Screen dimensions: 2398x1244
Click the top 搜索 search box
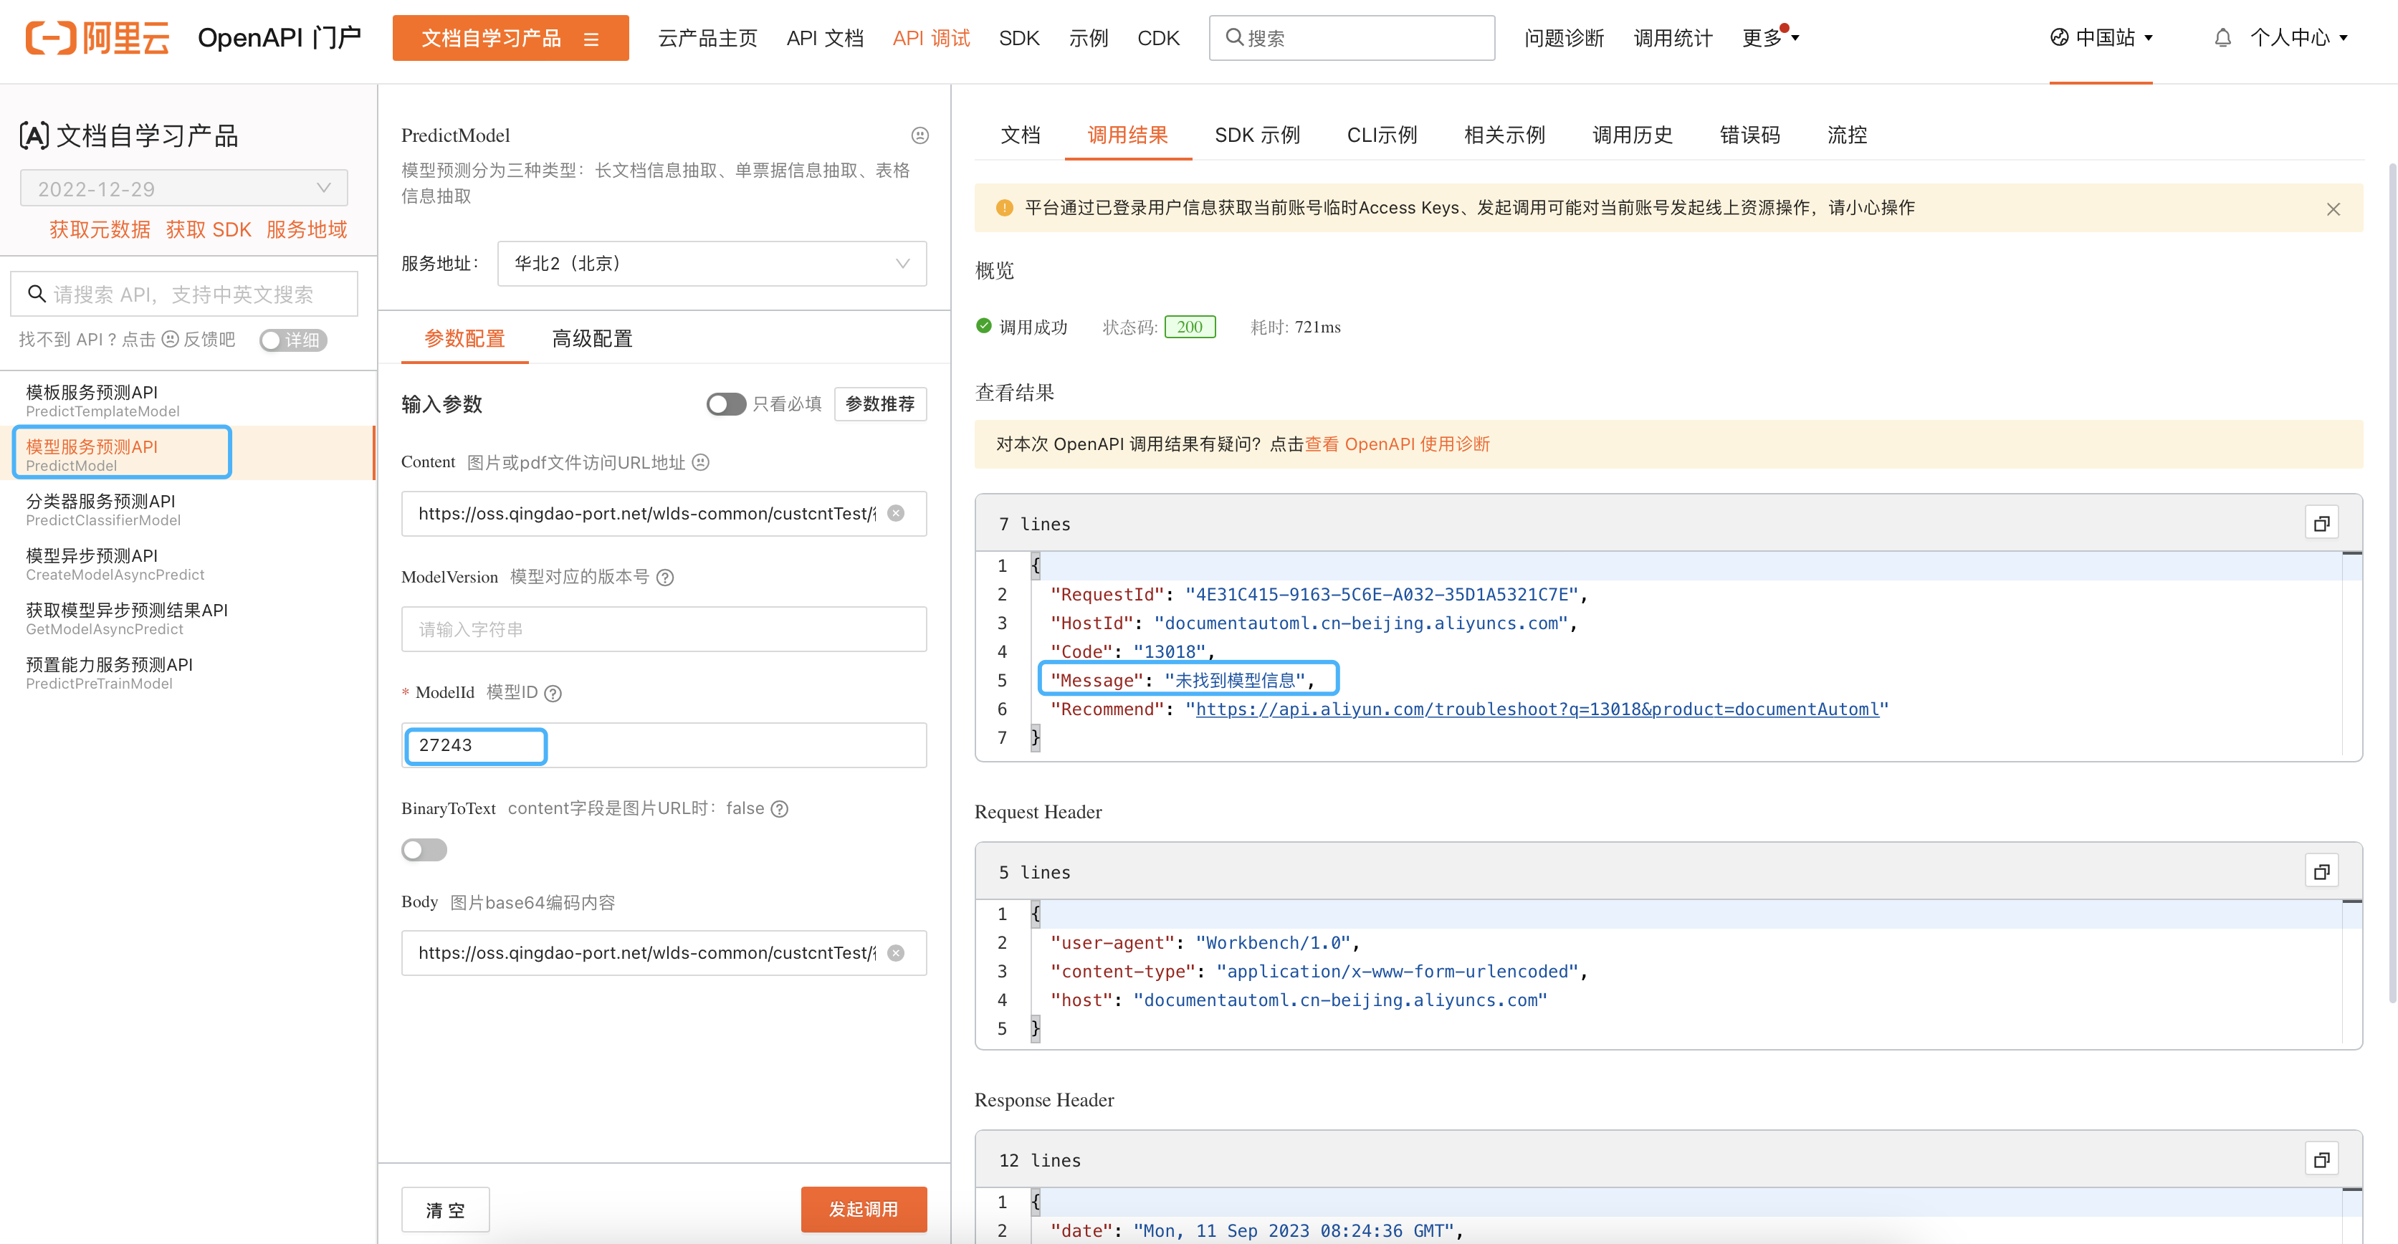pyautogui.click(x=1352, y=38)
